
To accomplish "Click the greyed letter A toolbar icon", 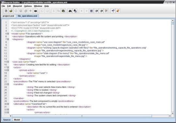I will pyautogui.click(x=81, y=11).
